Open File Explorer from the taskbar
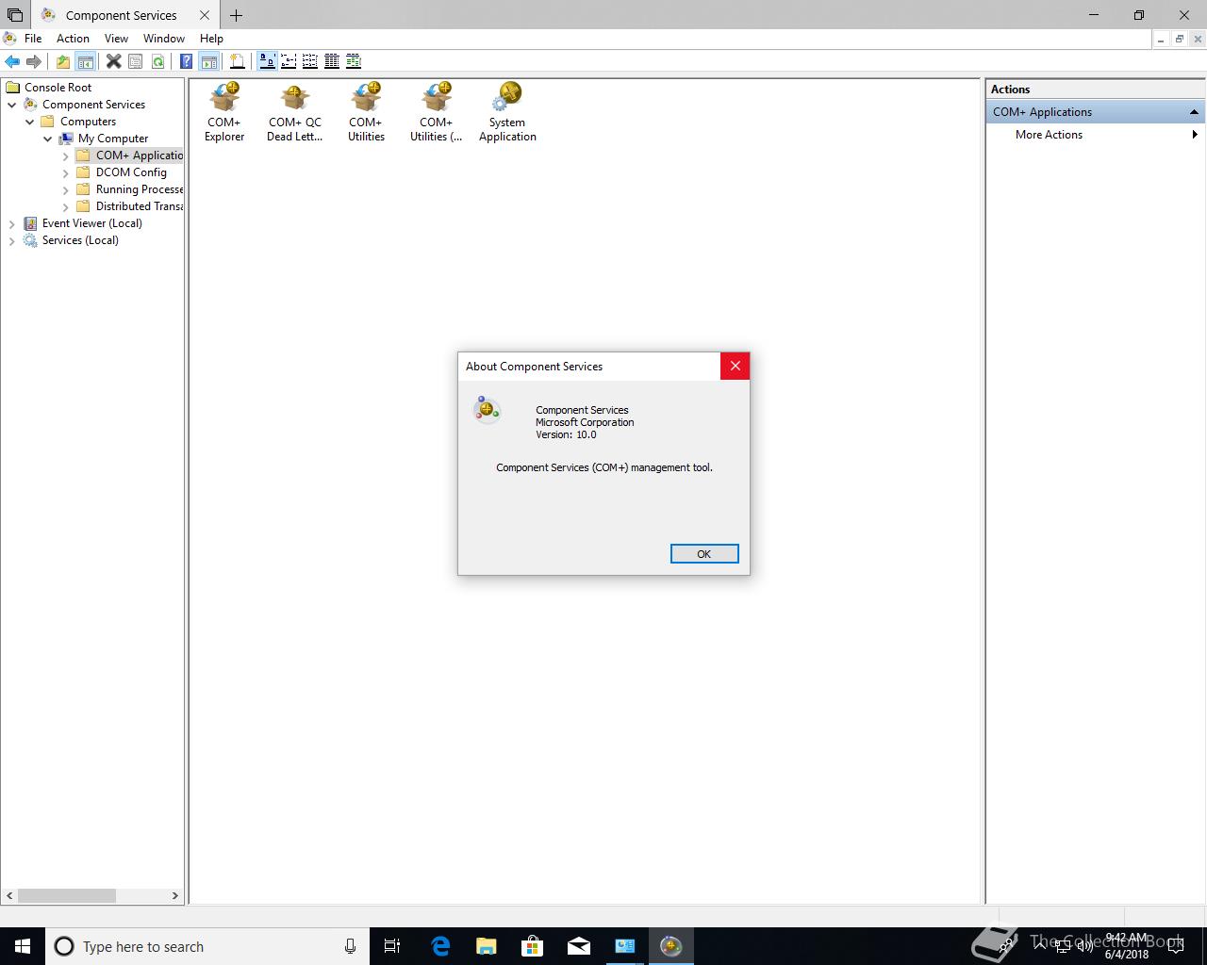This screenshot has width=1207, height=965. coord(487,946)
